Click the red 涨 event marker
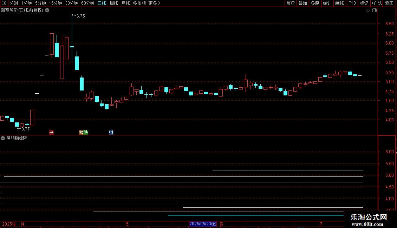Screen dimensions: 397x228 click(x=51, y=133)
